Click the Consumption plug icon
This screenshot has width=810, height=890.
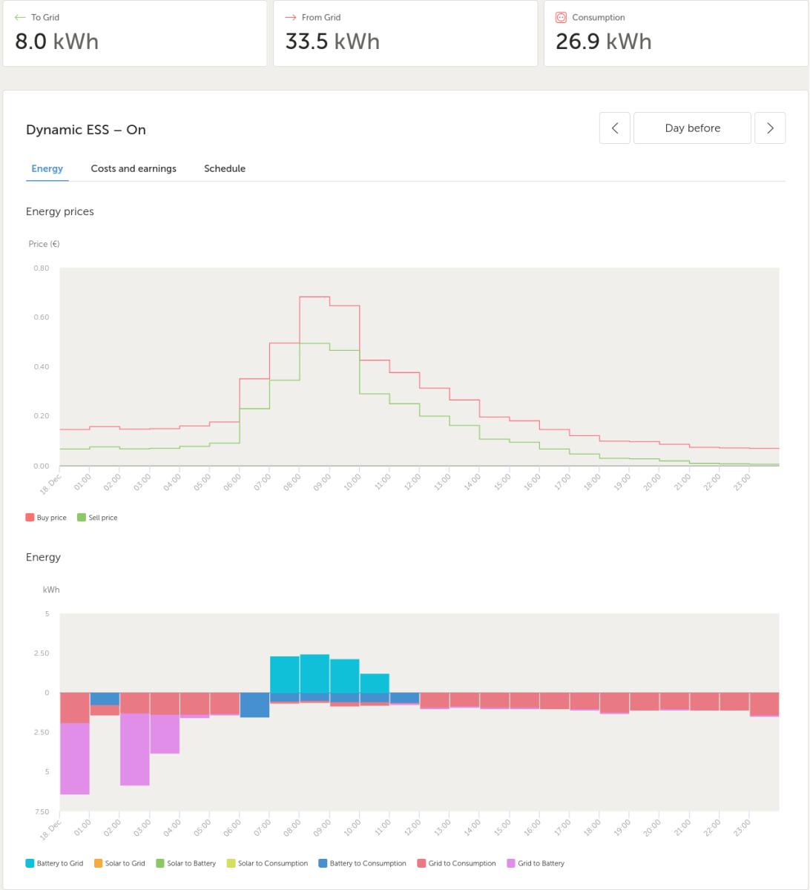pyautogui.click(x=561, y=17)
